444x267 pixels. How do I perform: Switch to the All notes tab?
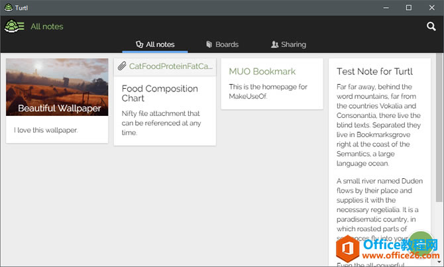click(x=155, y=44)
